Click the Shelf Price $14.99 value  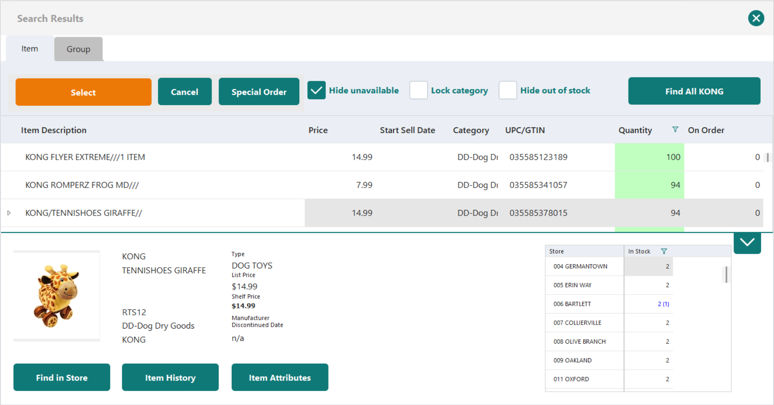pyautogui.click(x=243, y=306)
